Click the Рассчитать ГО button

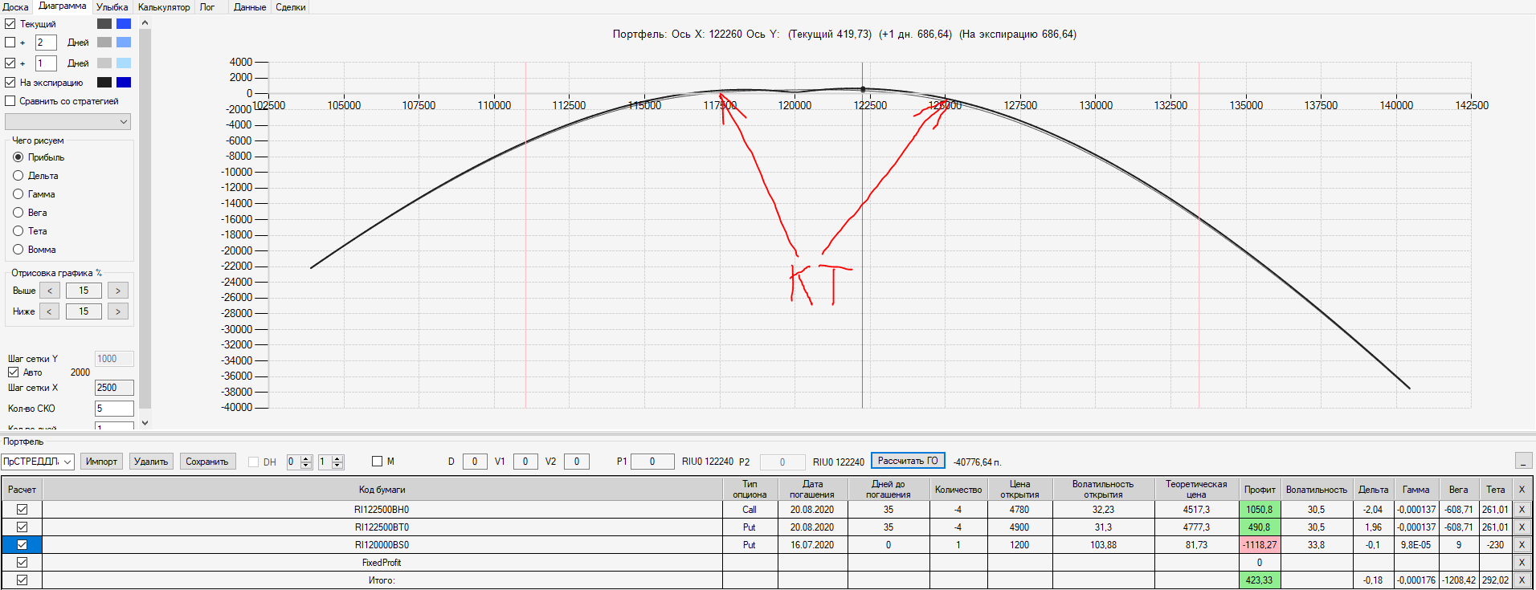pyautogui.click(x=908, y=461)
